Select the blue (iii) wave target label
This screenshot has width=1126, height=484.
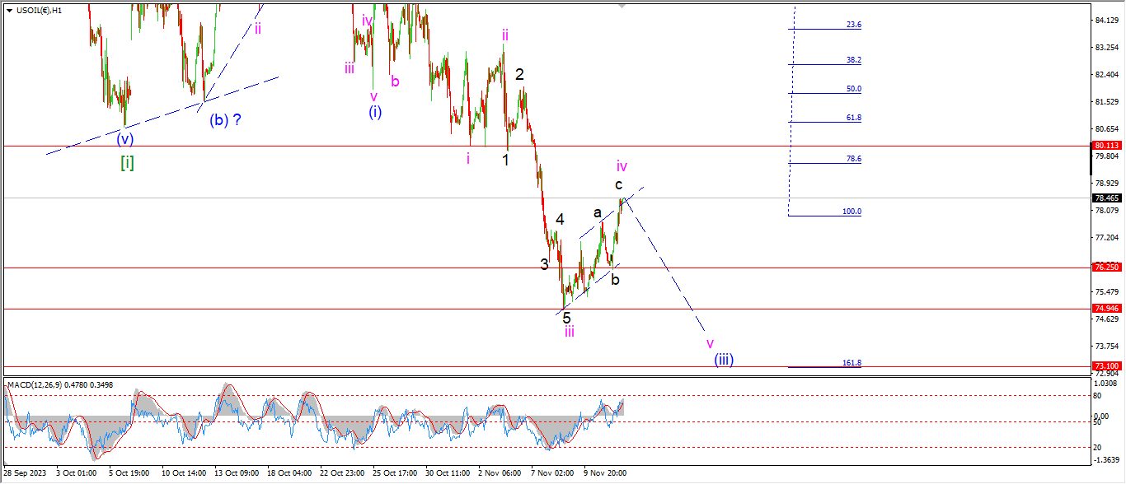pyautogui.click(x=723, y=359)
